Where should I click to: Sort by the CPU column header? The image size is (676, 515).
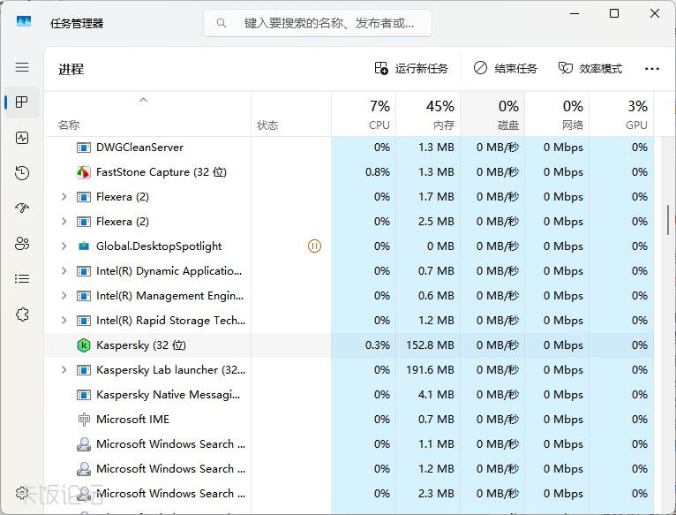click(x=364, y=115)
